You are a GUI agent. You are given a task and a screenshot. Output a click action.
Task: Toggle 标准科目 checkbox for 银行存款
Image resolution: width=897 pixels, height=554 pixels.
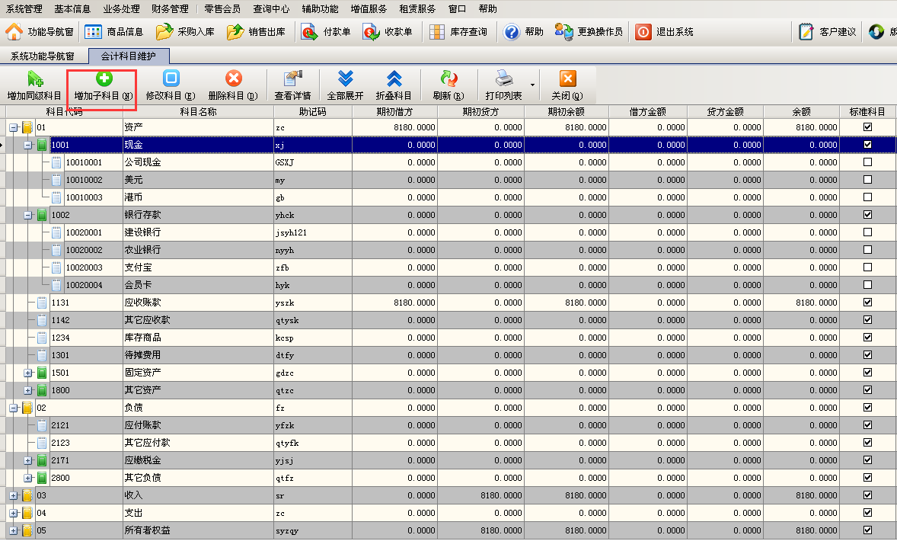[x=867, y=215]
